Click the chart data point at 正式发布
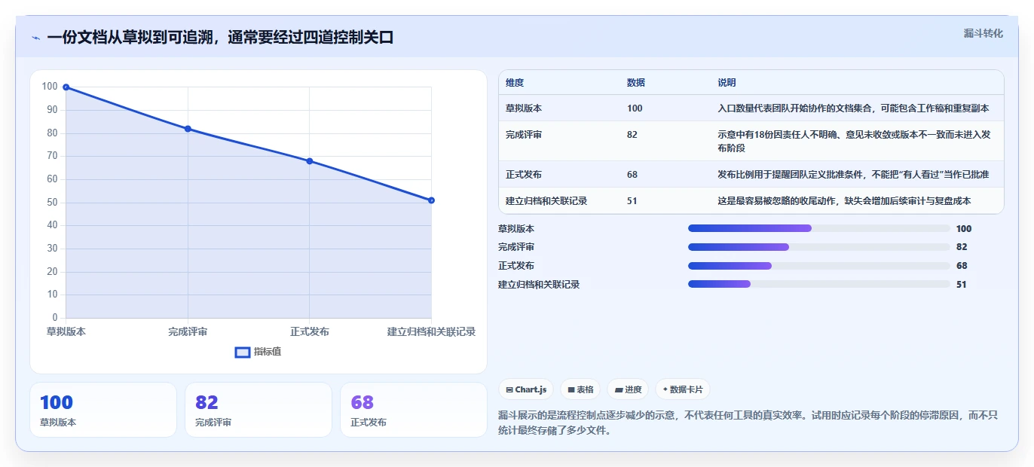The height and width of the screenshot is (467, 1034). [x=310, y=161]
